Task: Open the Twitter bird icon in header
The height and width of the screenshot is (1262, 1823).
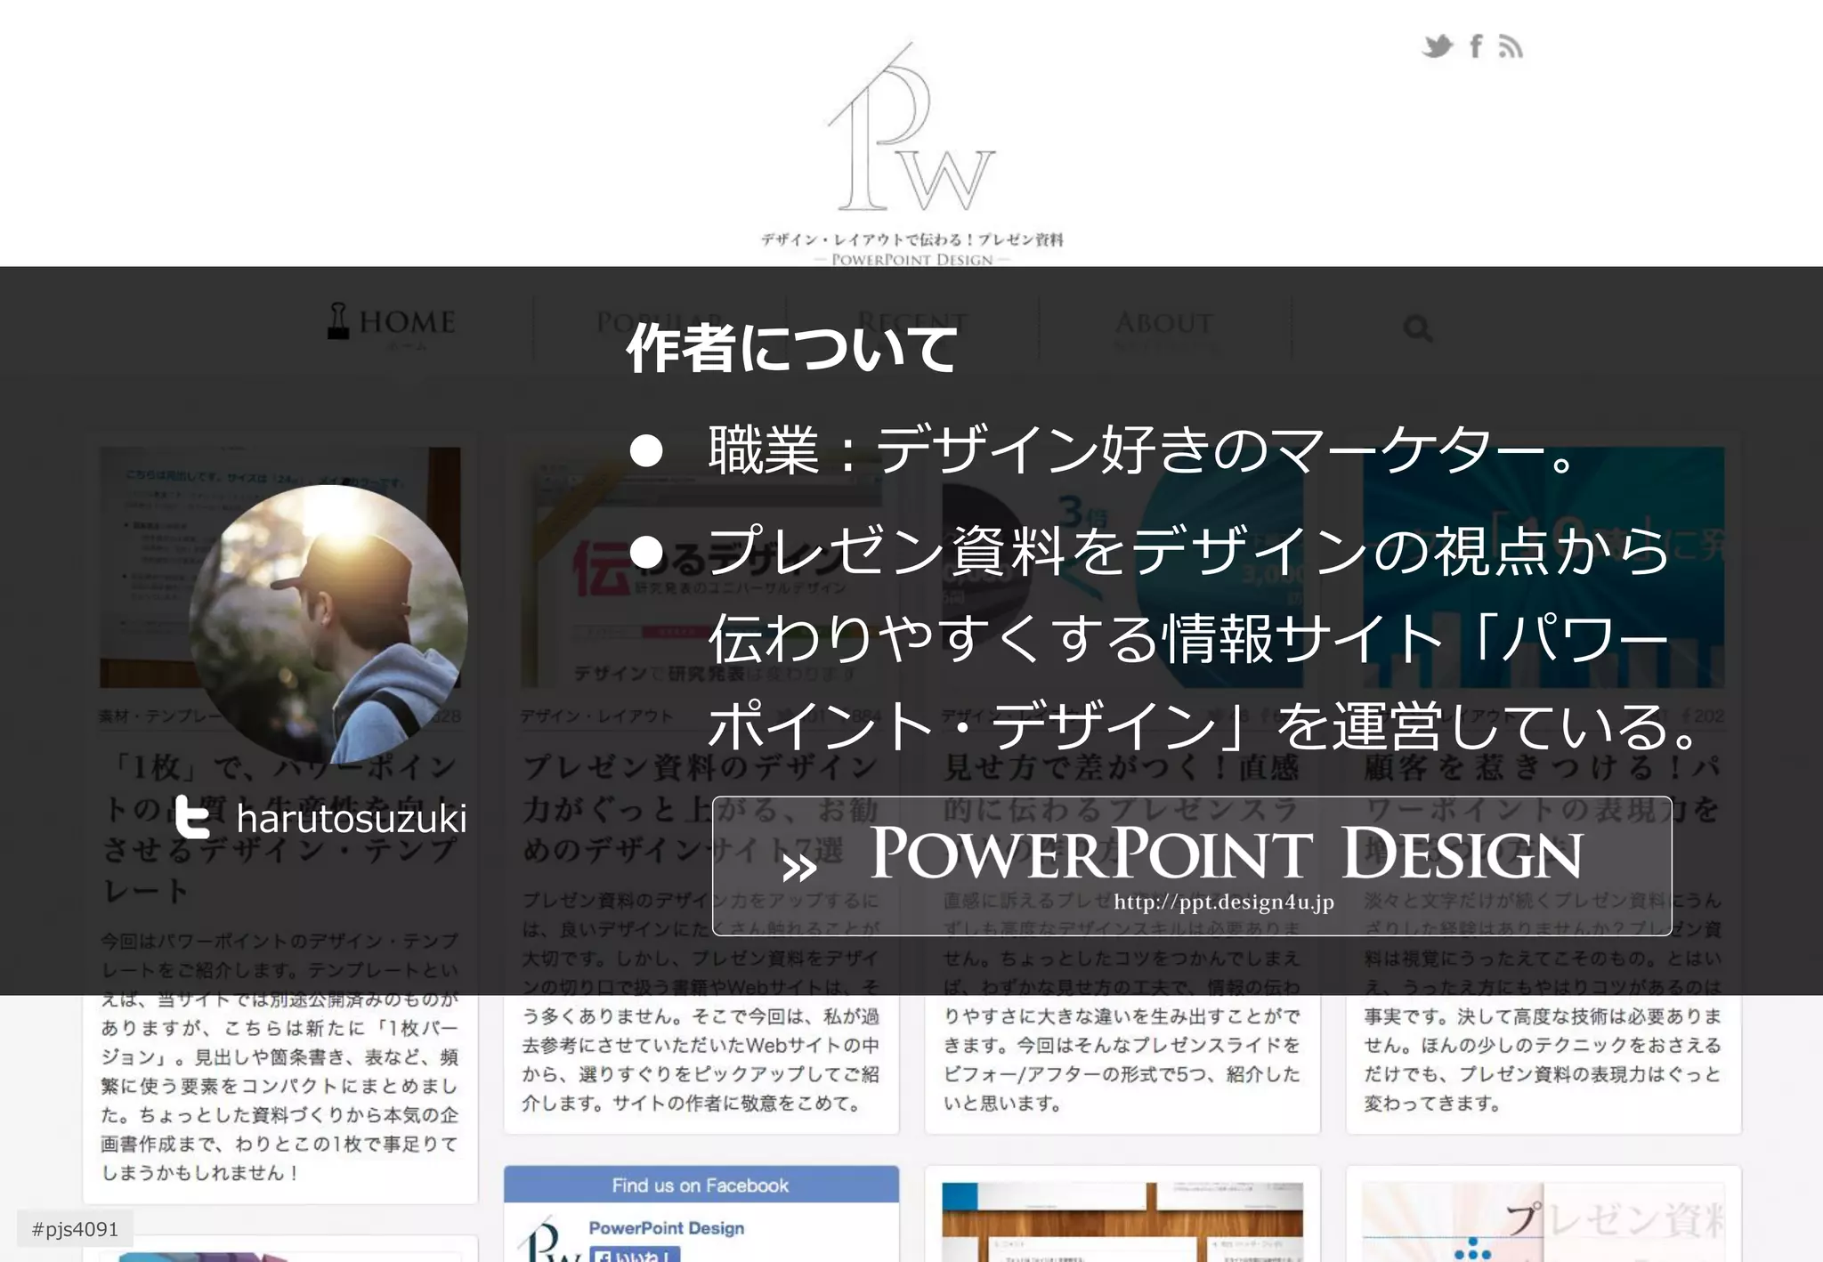Action: pyautogui.click(x=1437, y=46)
